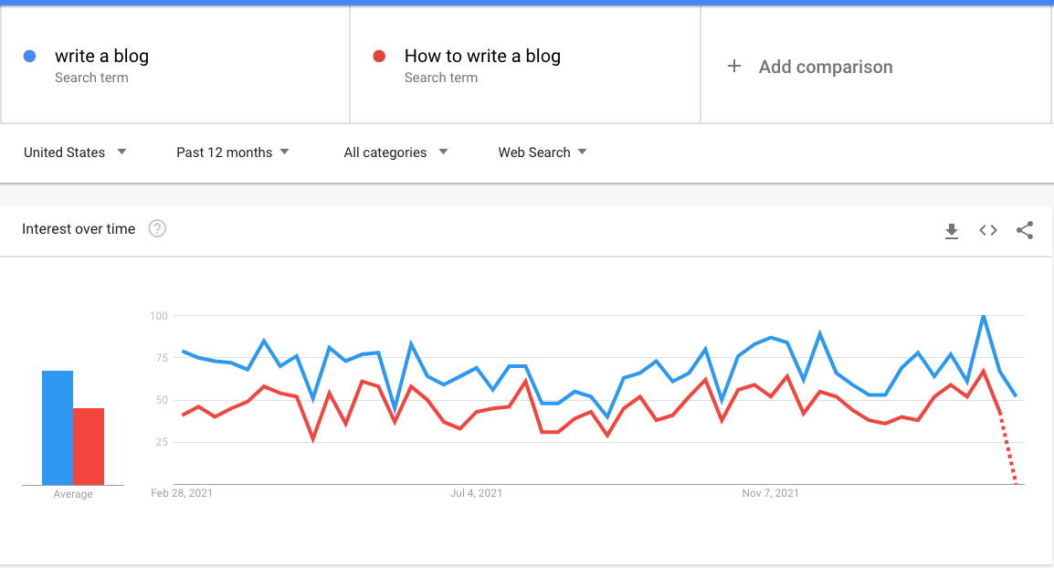Click the red Average bar

[x=89, y=446]
